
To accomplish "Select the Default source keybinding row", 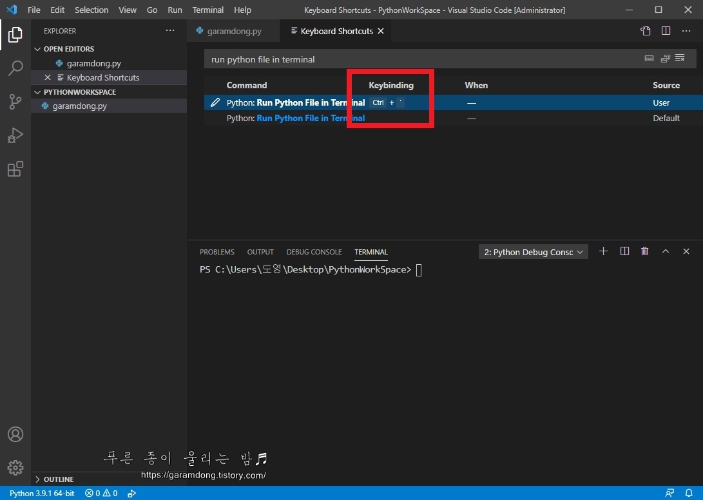I will pyautogui.click(x=453, y=119).
